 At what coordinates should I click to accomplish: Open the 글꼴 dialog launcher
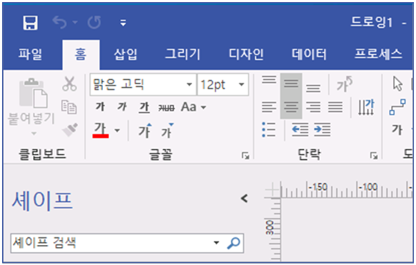point(245,155)
